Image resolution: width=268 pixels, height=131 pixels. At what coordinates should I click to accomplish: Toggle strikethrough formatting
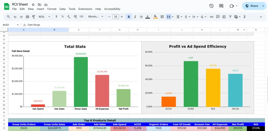click(141, 17)
